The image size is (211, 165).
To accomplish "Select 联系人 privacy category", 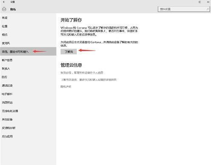I will [x=6, y=68].
